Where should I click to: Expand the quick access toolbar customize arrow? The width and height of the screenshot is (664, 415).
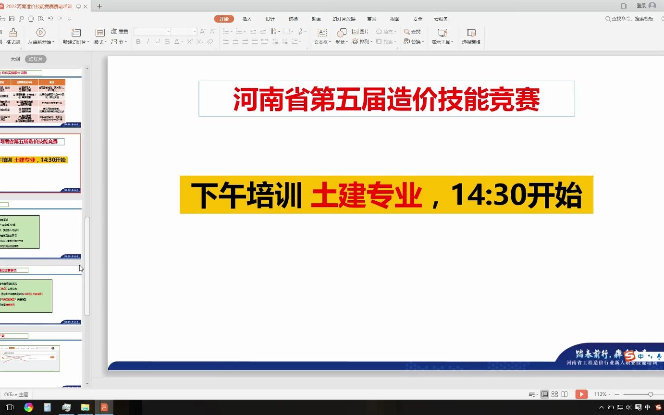click(69, 19)
